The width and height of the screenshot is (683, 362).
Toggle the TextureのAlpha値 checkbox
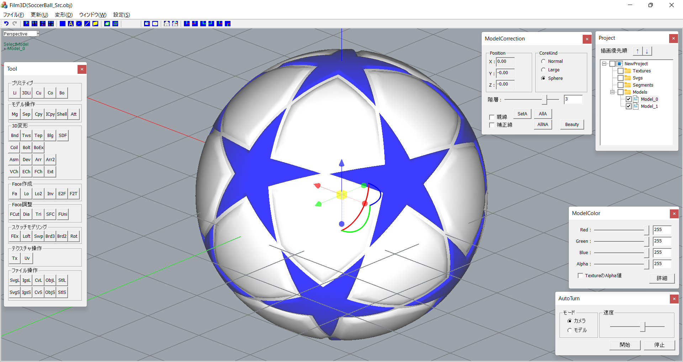coord(581,276)
